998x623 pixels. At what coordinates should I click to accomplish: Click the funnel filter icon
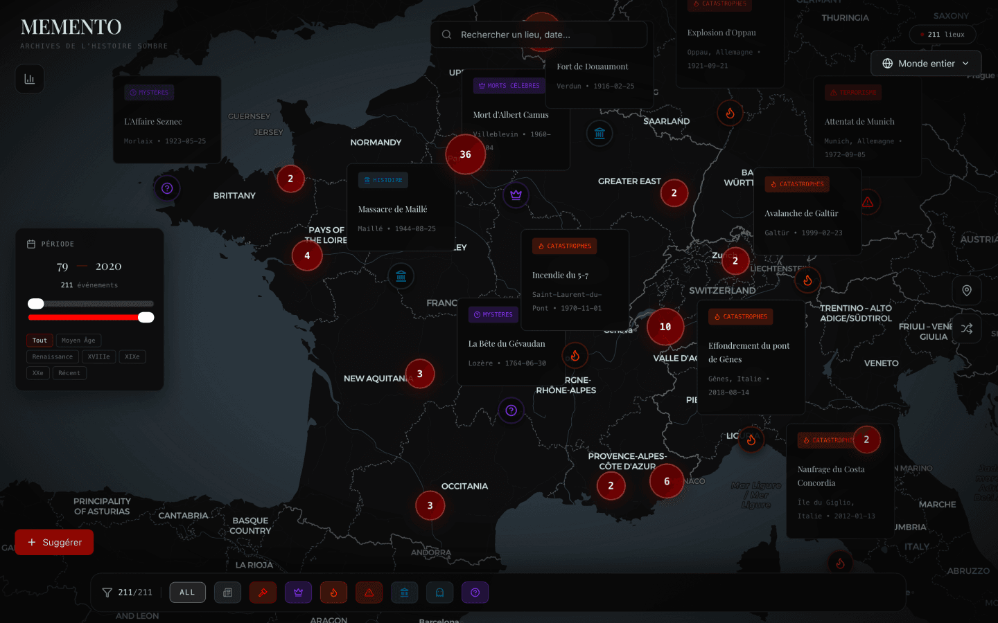107,593
